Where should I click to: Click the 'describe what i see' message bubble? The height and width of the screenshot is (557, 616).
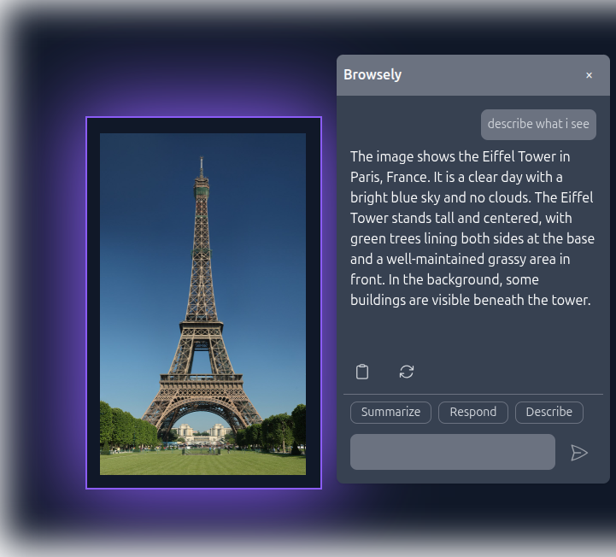pos(538,124)
